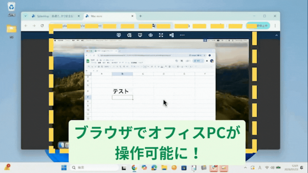Open Chrome from the Windows taskbar

click(134, 168)
